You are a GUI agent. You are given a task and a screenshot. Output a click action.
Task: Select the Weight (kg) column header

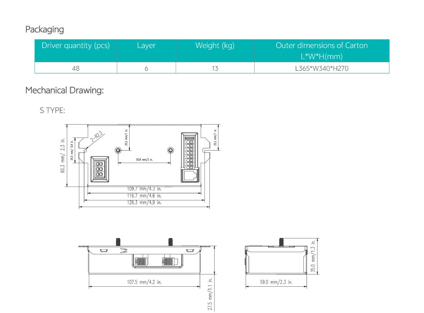pos(215,46)
